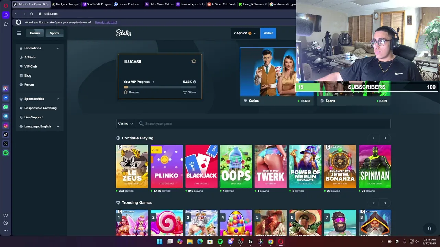
Task: Click the Stake logo
Action: tap(123, 33)
